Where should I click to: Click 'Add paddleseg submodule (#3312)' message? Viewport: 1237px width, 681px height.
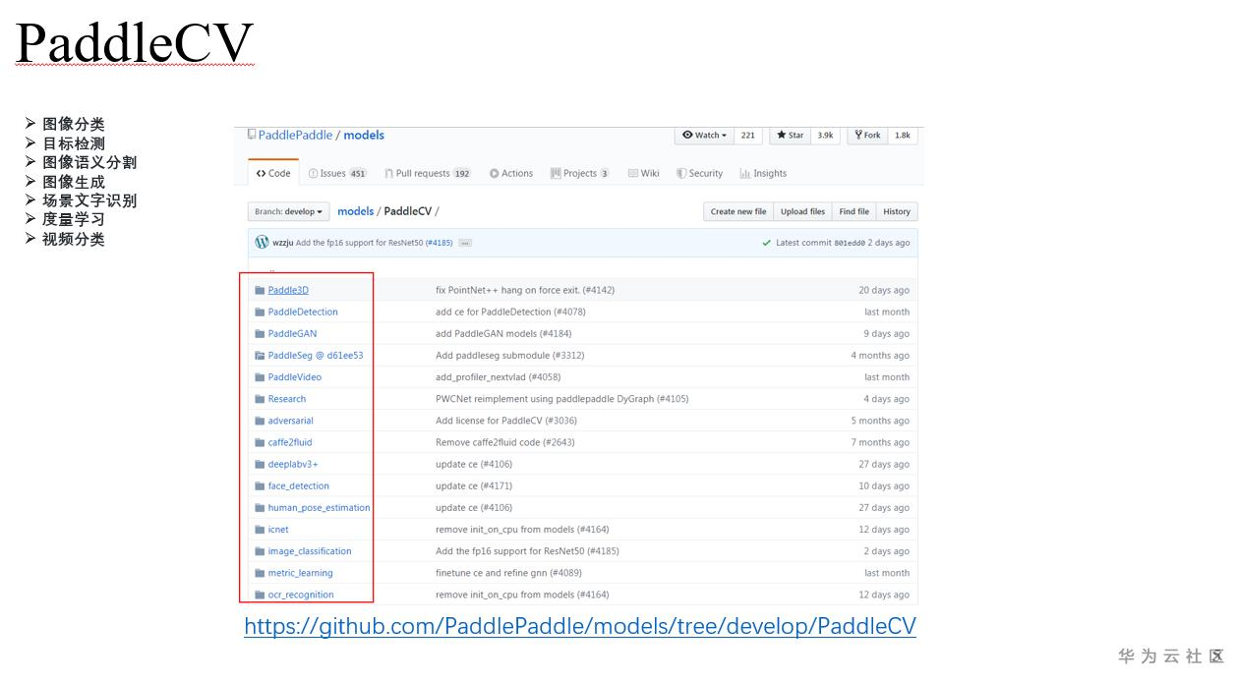point(509,356)
